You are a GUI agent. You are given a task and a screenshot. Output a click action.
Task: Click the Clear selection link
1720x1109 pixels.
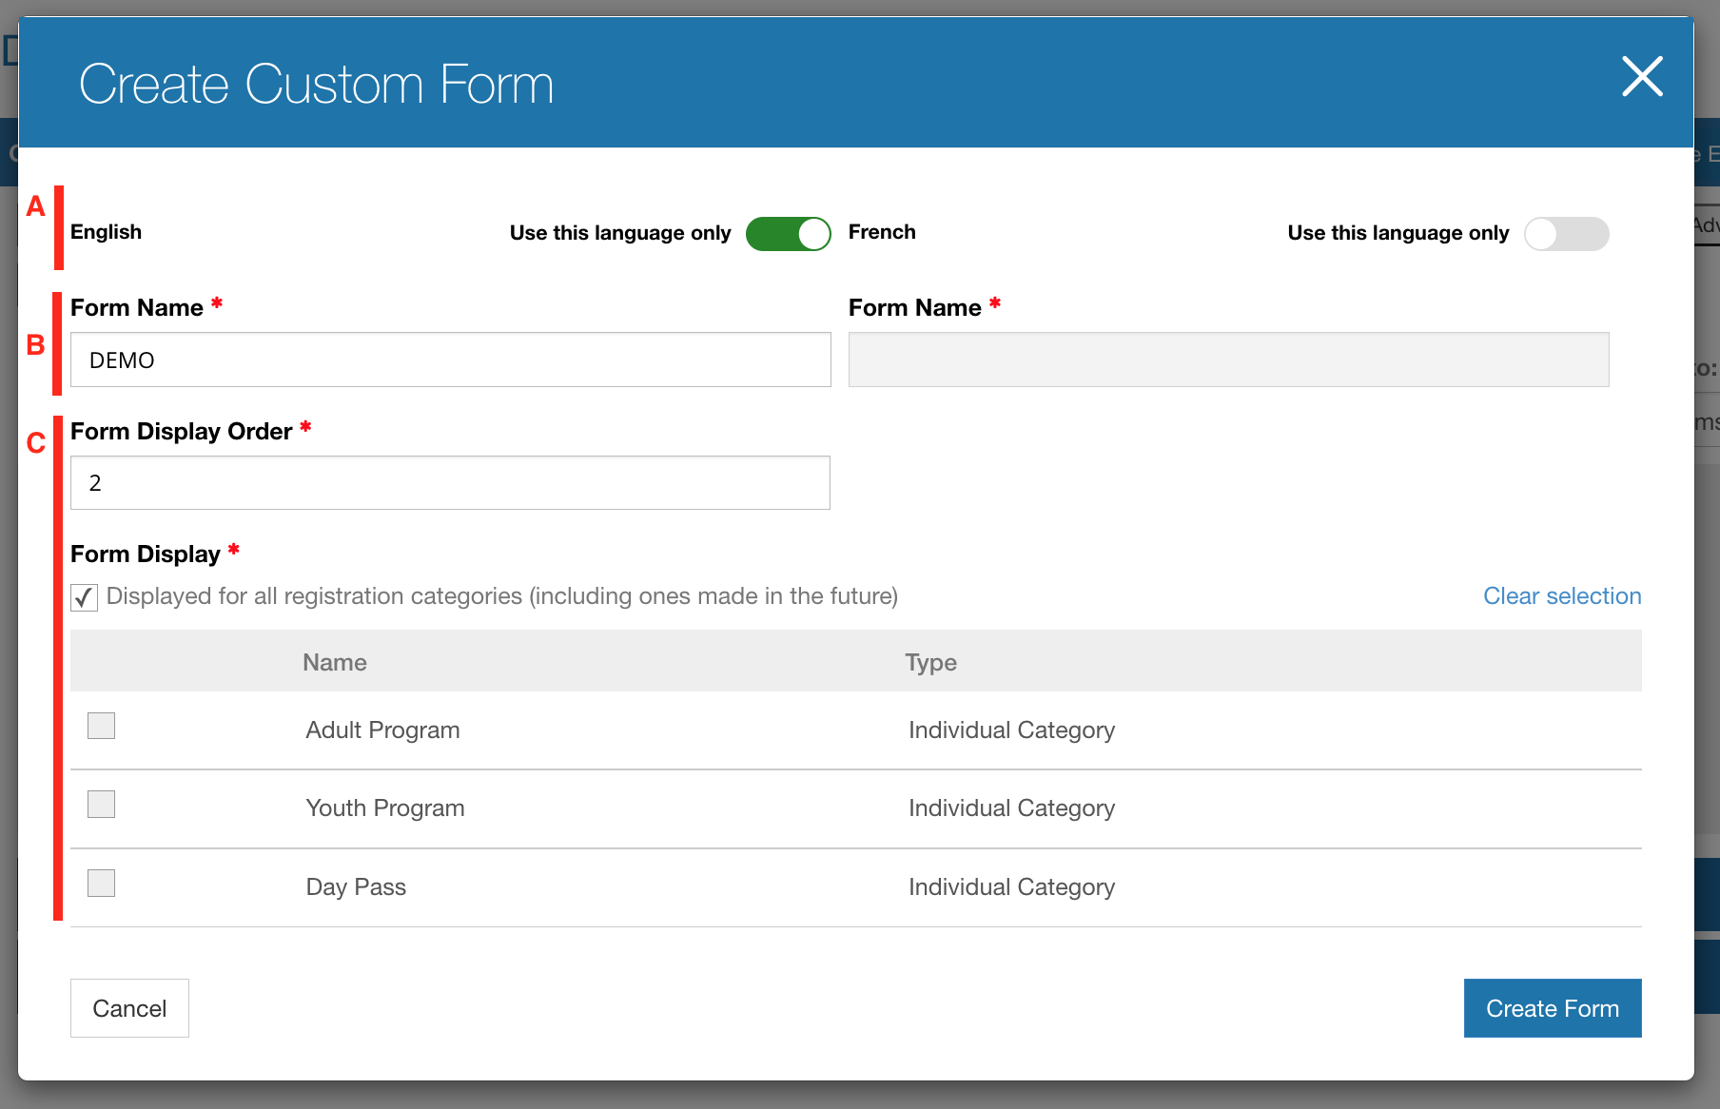(x=1562, y=596)
